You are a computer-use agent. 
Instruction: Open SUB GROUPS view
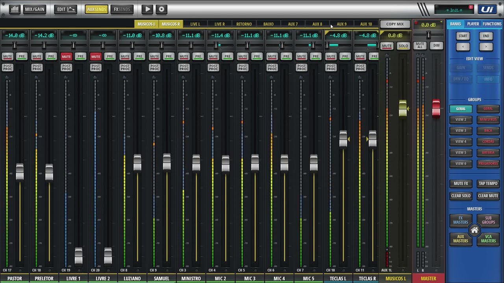pos(488,220)
